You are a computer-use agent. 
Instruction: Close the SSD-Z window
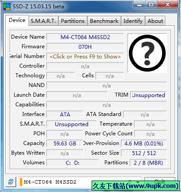click(x=167, y=4)
